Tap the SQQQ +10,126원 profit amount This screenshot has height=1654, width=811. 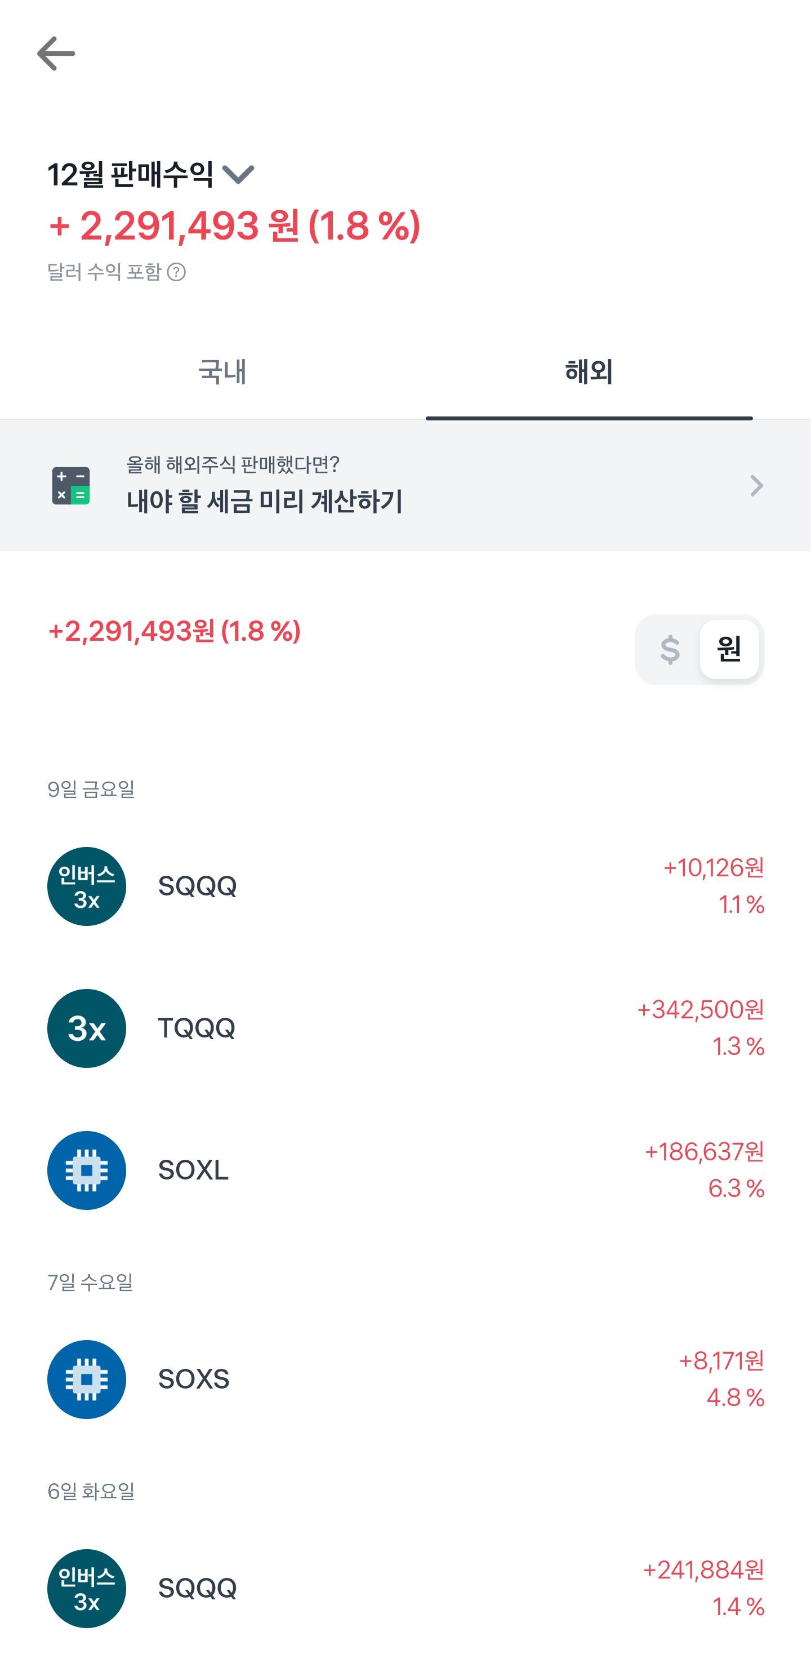pyautogui.click(x=714, y=868)
